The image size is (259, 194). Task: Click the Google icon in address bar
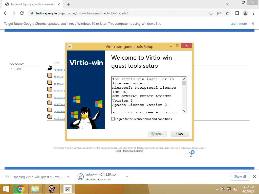[x=211, y=13]
